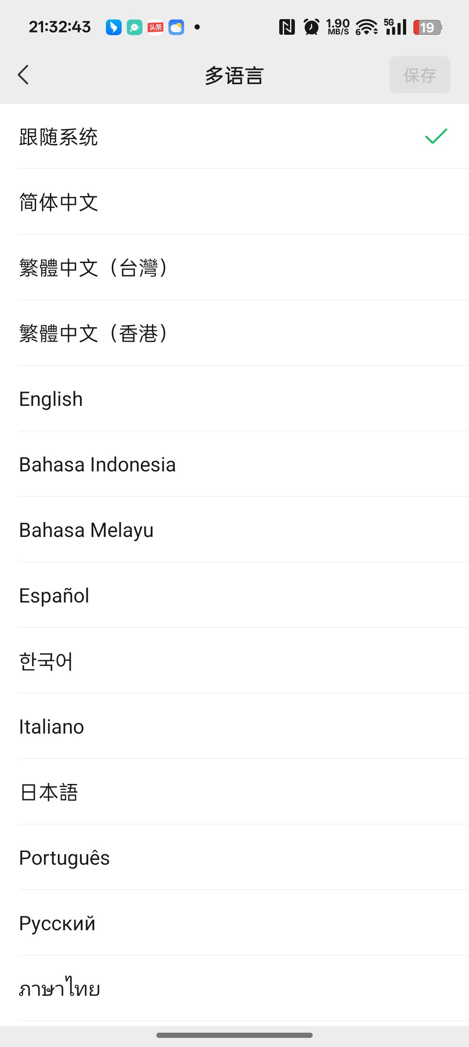Pick Bahasa Indonesia from the list

point(98,464)
